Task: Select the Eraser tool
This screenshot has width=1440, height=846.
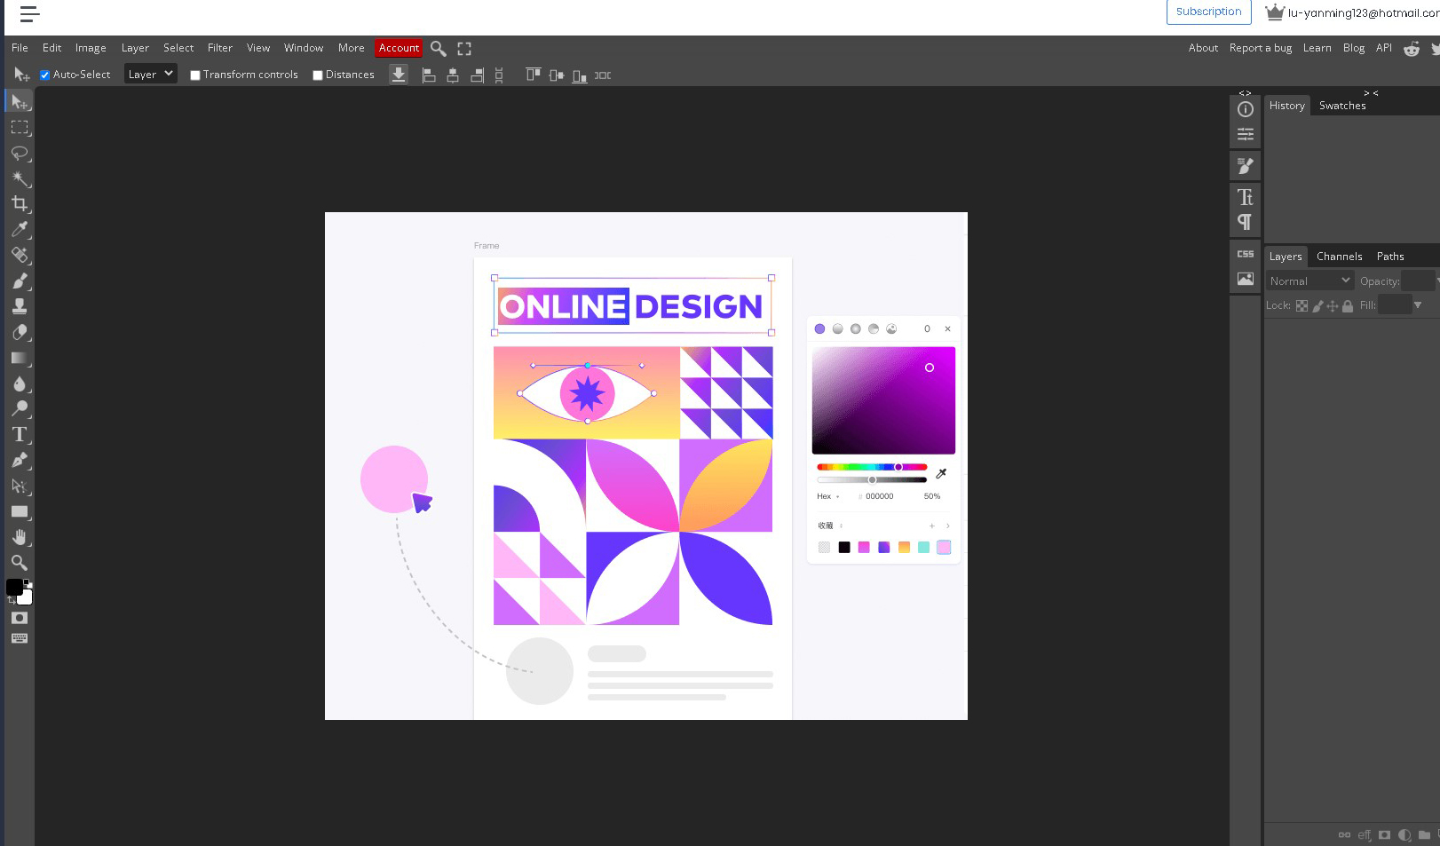Action: point(20,332)
